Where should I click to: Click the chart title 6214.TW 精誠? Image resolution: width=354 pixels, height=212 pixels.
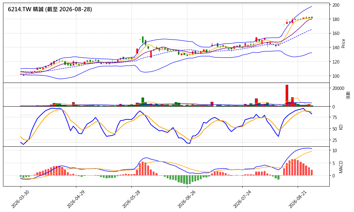coord(50,9)
